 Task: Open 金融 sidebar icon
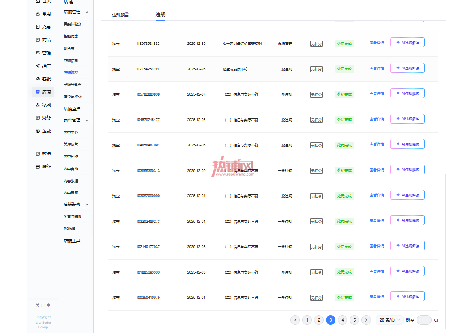click(x=43, y=131)
